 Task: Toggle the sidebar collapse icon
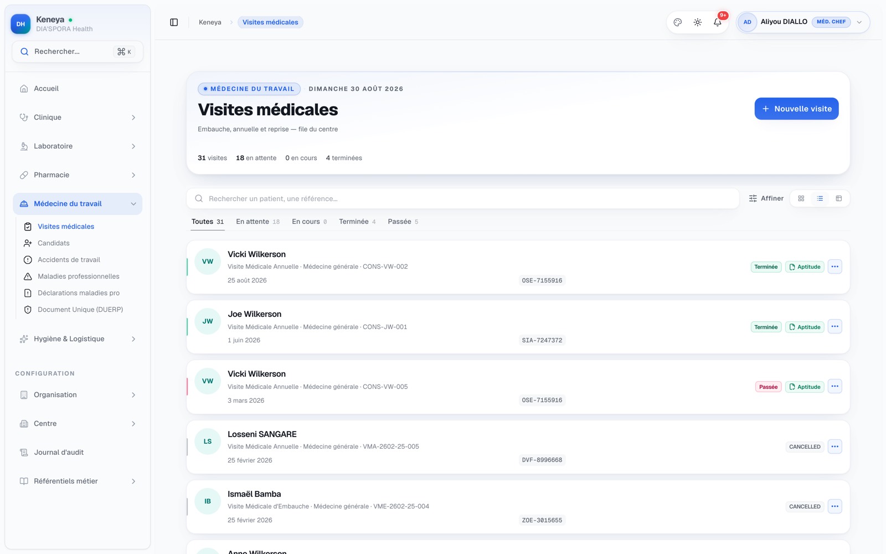click(174, 22)
